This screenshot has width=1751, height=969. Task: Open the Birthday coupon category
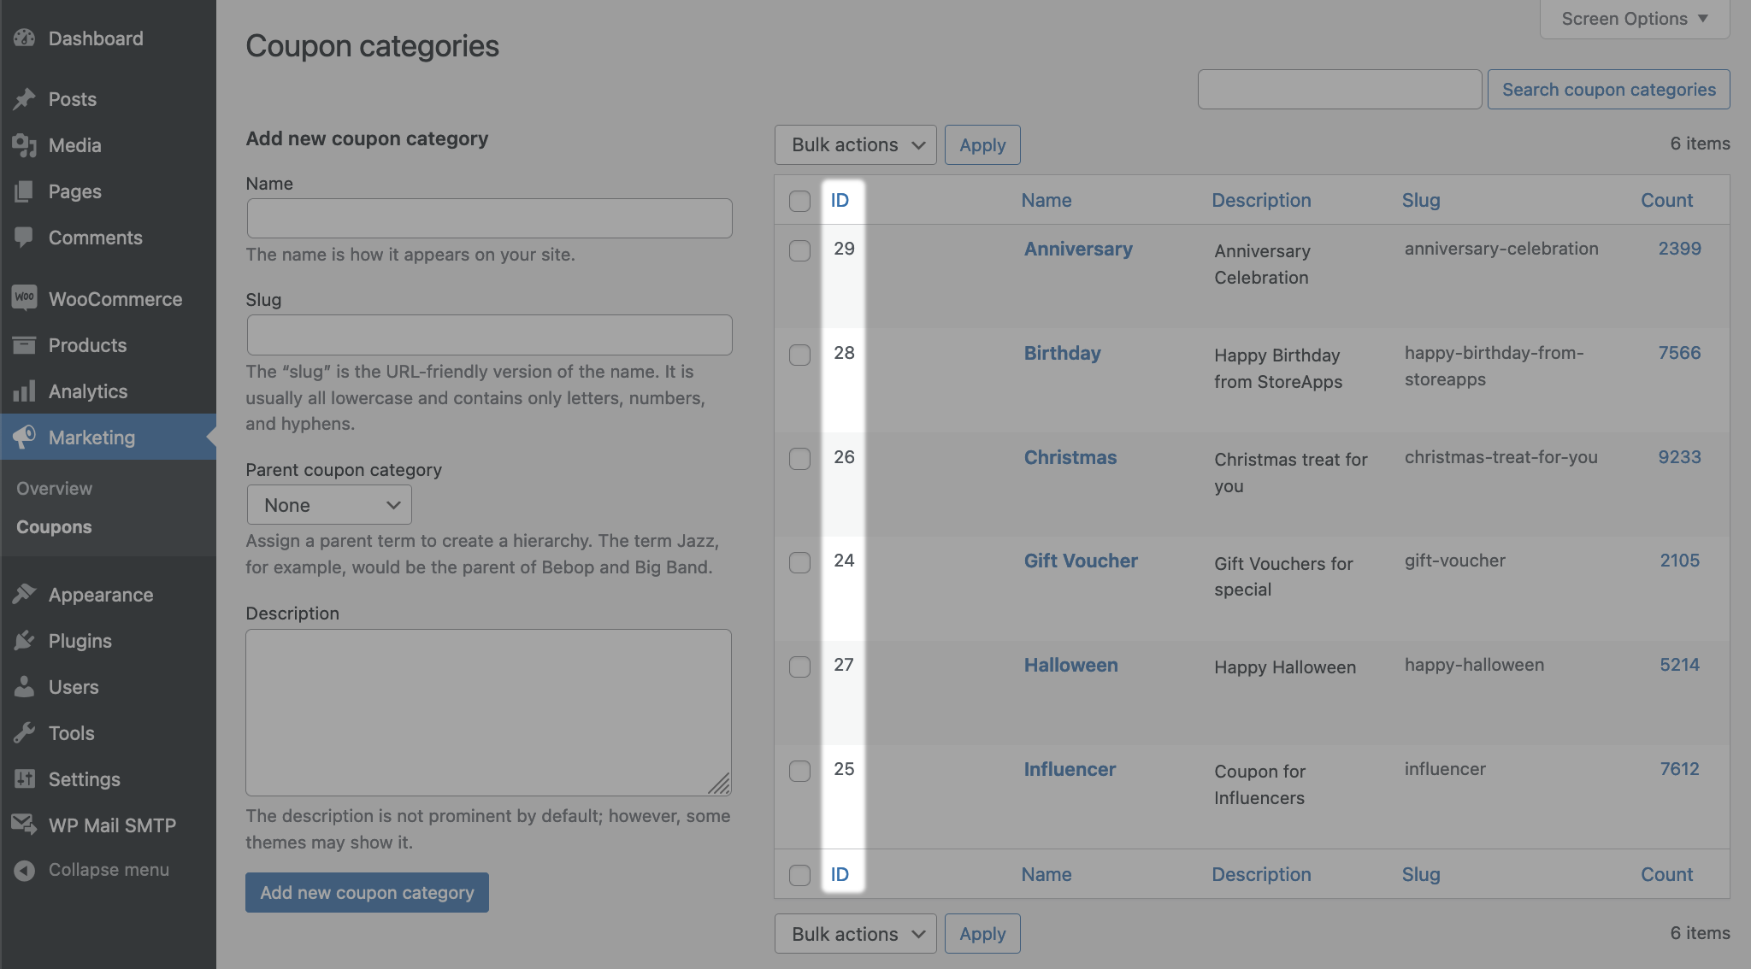click(x=1062, y=352)
